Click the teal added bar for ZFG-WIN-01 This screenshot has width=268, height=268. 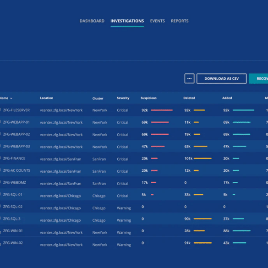(x=241, y=231)
